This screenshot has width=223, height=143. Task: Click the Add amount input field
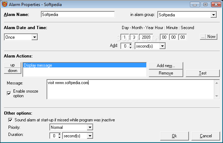125,46
